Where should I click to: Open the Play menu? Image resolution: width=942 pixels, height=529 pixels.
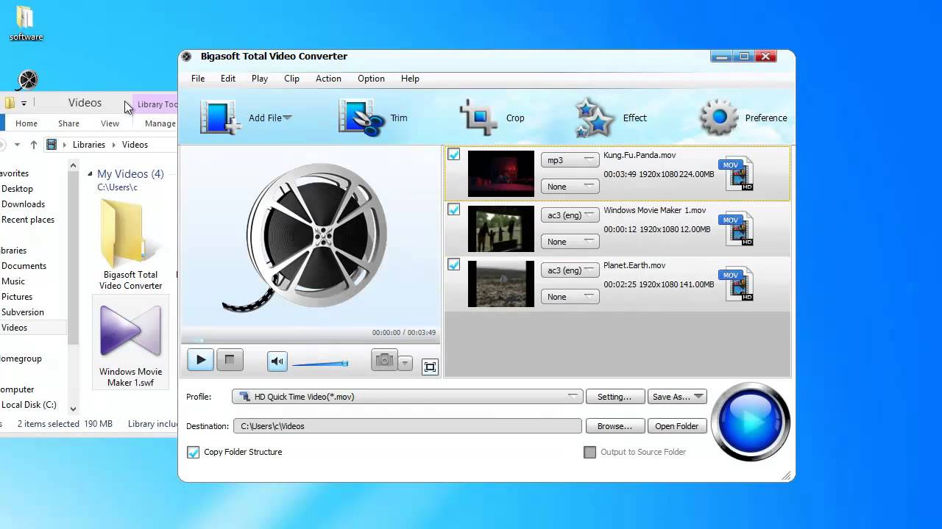(260, 79)
